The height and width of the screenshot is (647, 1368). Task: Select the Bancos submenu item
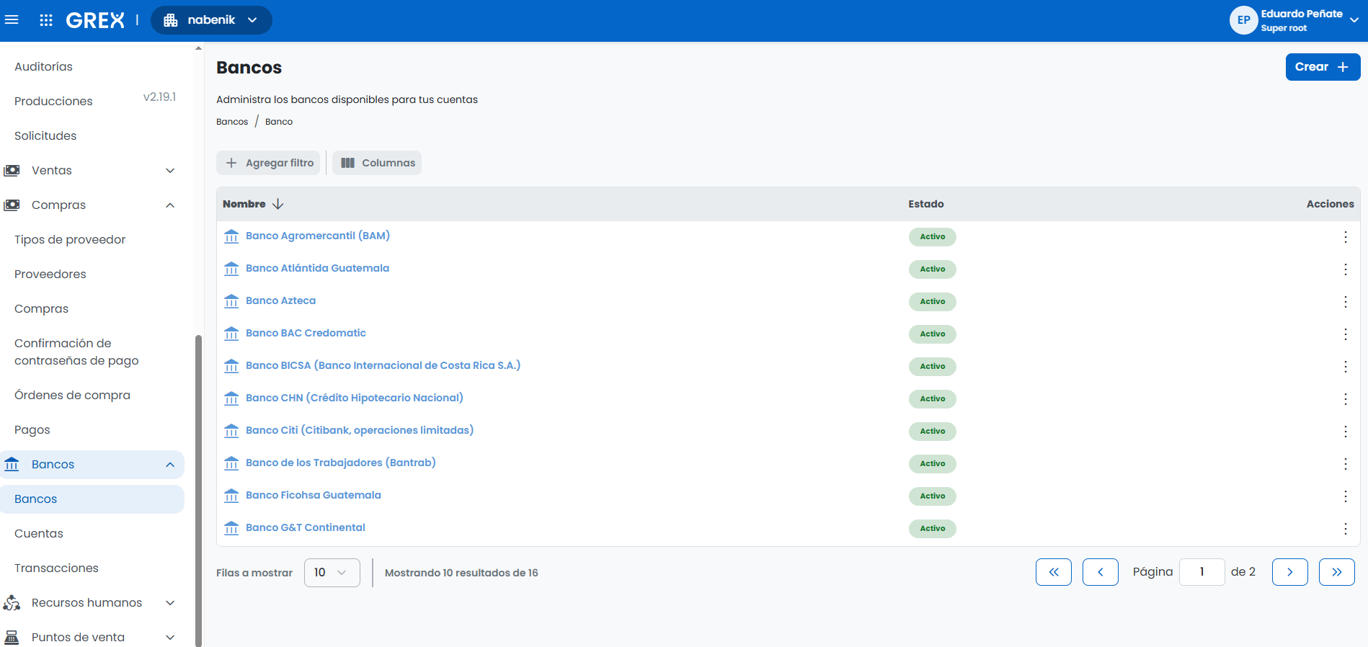[92, 499]
